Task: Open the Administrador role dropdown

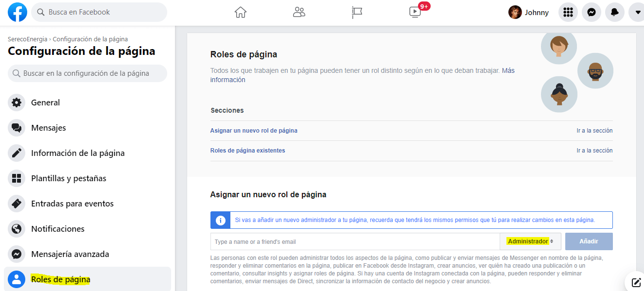Action: pyautogui.click(x=530, y=241)
